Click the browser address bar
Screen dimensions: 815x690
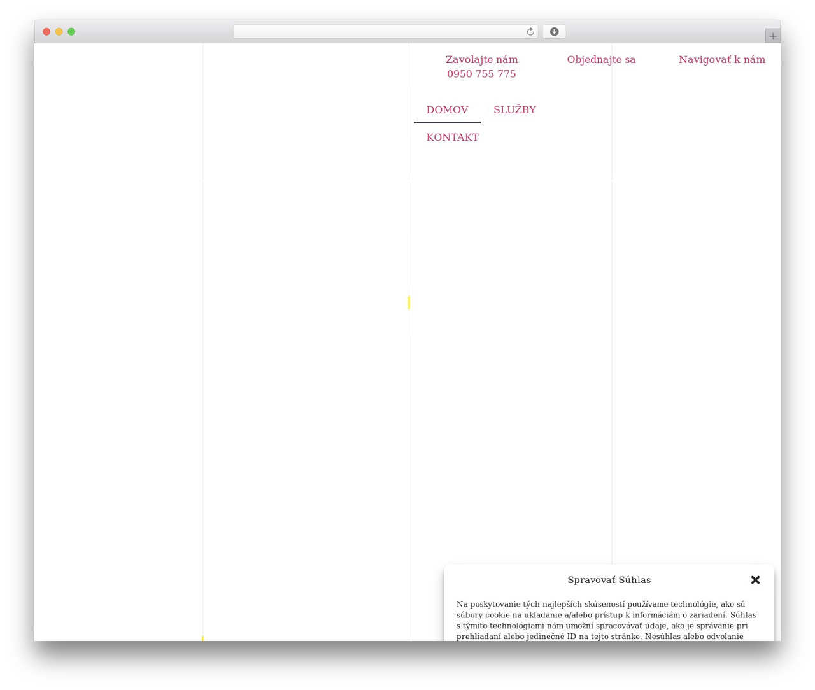click(x=385, y=32)
